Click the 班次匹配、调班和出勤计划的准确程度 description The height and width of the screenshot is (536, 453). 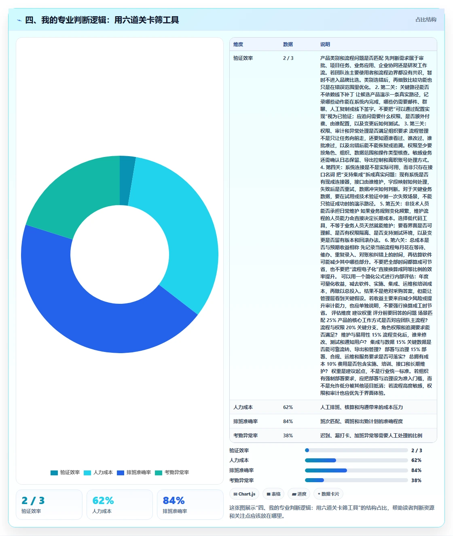362,422
